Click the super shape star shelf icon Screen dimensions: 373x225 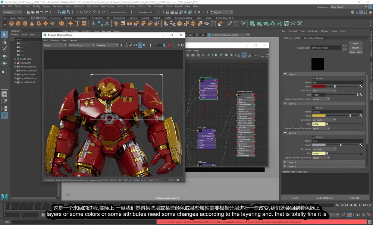pyautogui.click(x=70, y=23)
